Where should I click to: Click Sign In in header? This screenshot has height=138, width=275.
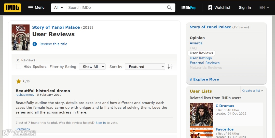click(245, 8)
